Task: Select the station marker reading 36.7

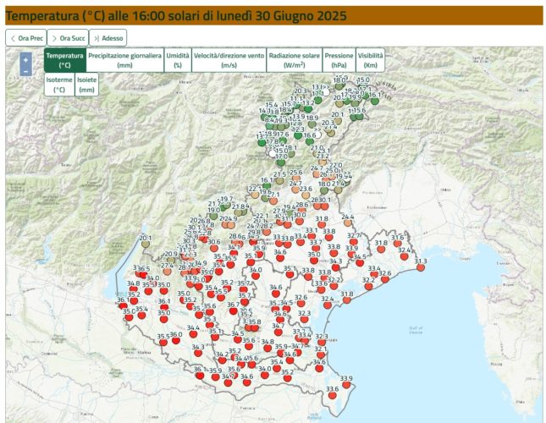Action: (234, 313)
